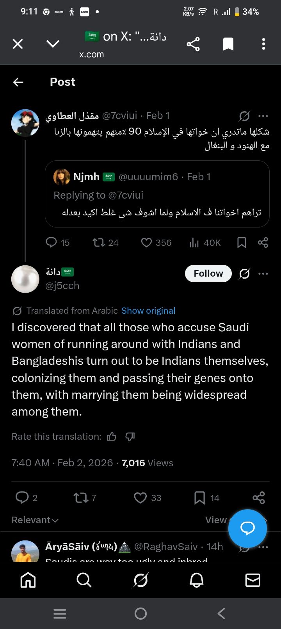Tap the floating blue chat bubble button
This screenshot has width=281, height=629.
click(247, 528)
